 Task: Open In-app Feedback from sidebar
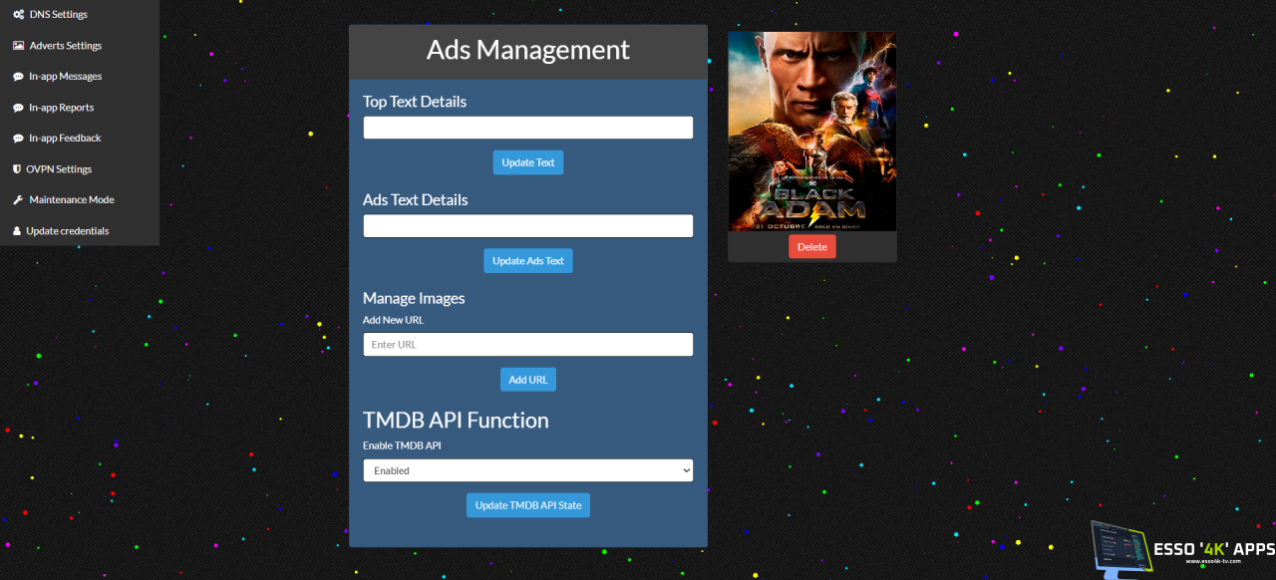coord(65,139)
